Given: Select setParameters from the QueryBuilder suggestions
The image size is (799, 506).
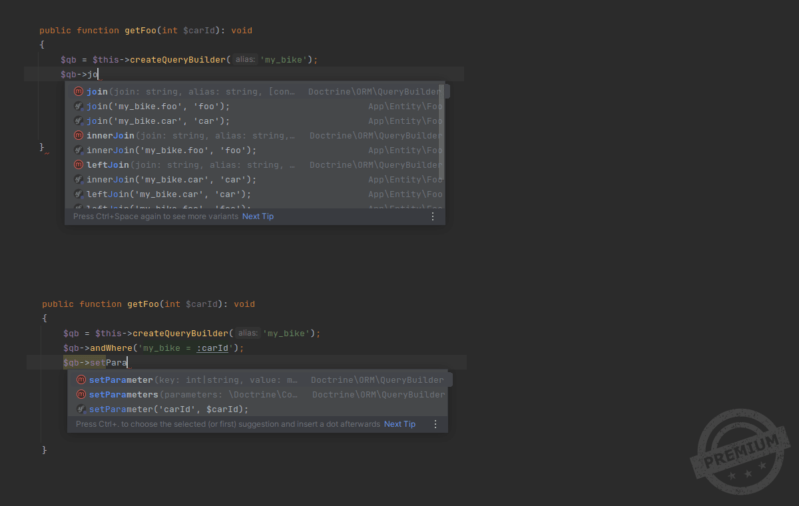Looking at the screenshot, I should 124,395.
